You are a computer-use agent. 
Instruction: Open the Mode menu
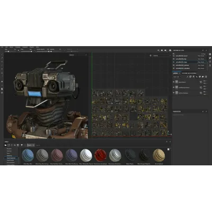pos(11,47)
